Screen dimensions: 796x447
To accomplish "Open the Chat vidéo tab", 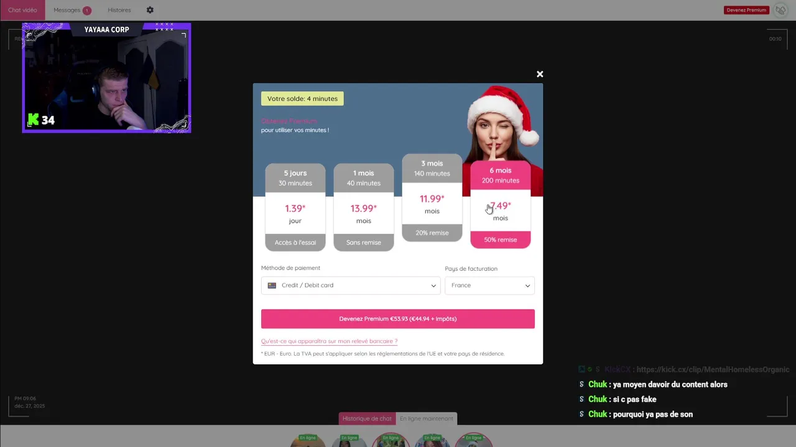I will tap(22, 10).
